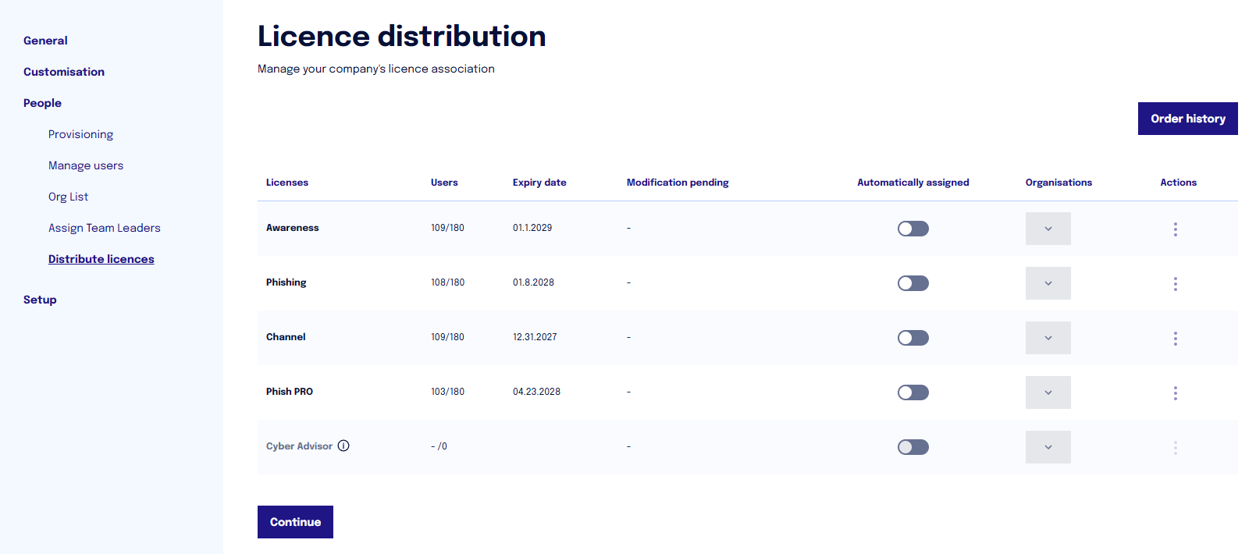Open actions menu for Awareness licence
This screenshot has height=554, width=1256.
(x=1175, y=229)
